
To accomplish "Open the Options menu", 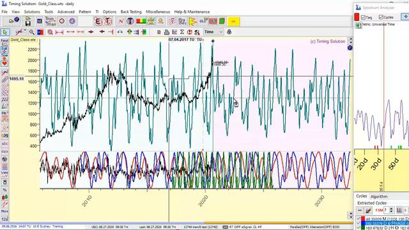I will point(109,11).
